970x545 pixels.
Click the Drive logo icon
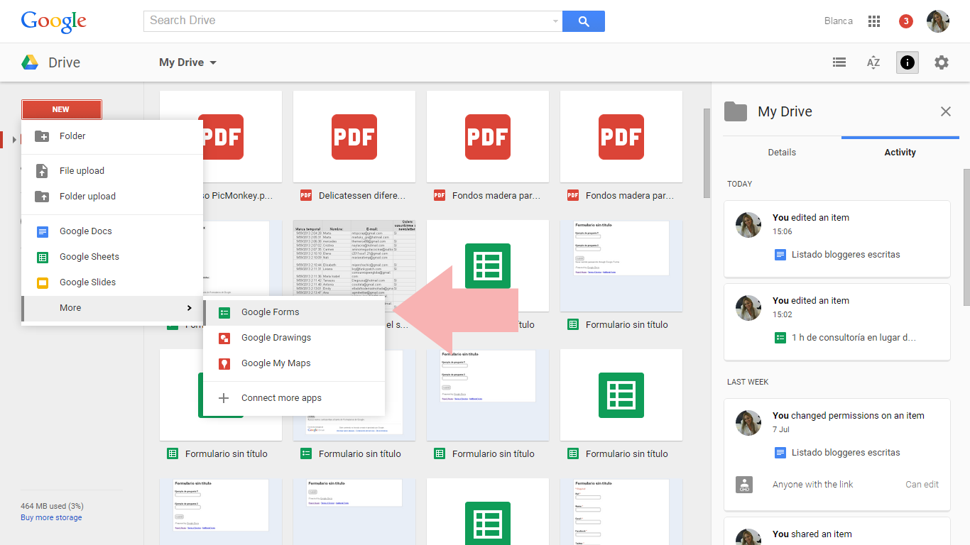(30, 62)
